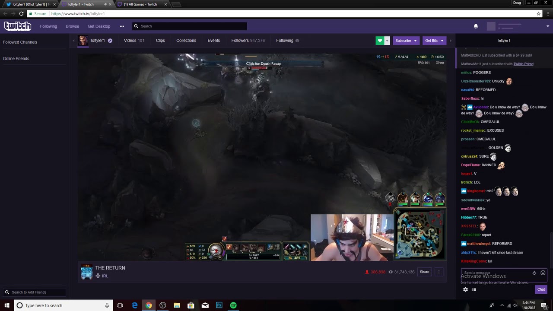
Task: Switch to the Events tab
Action: (213, 41)
